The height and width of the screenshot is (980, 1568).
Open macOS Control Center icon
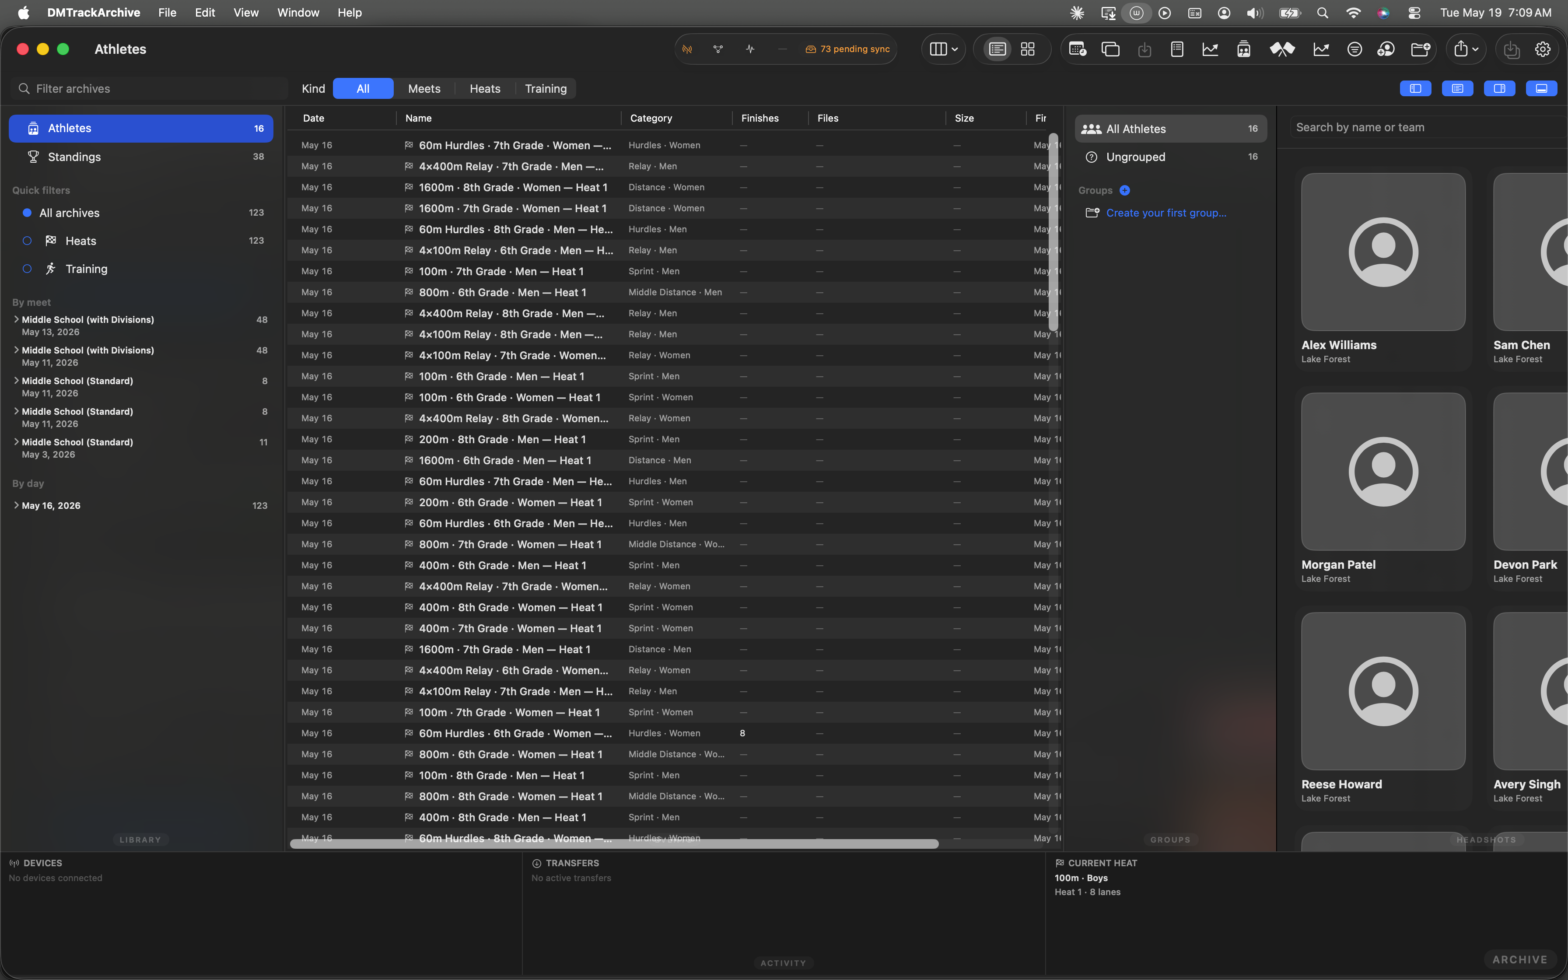point(1414,13)
